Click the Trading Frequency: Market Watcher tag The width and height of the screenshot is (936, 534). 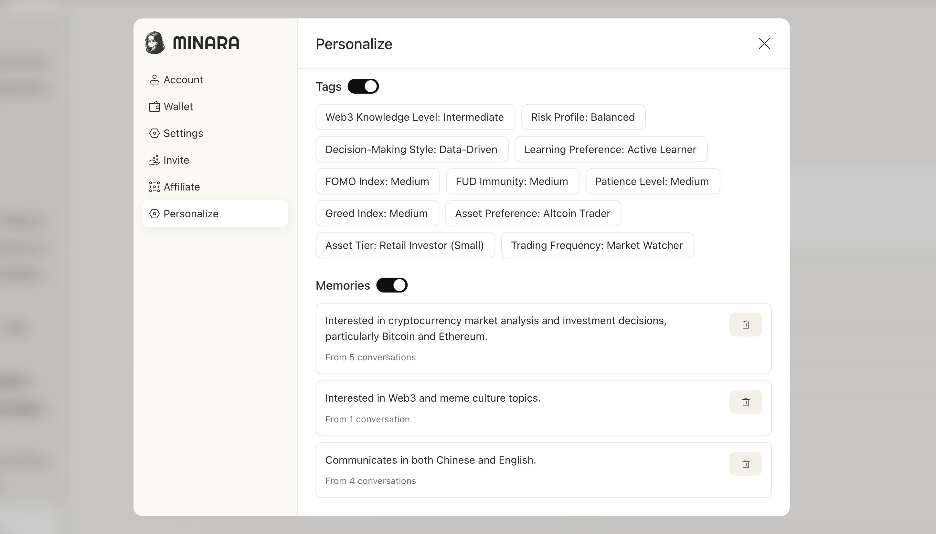tap(597, 245)
